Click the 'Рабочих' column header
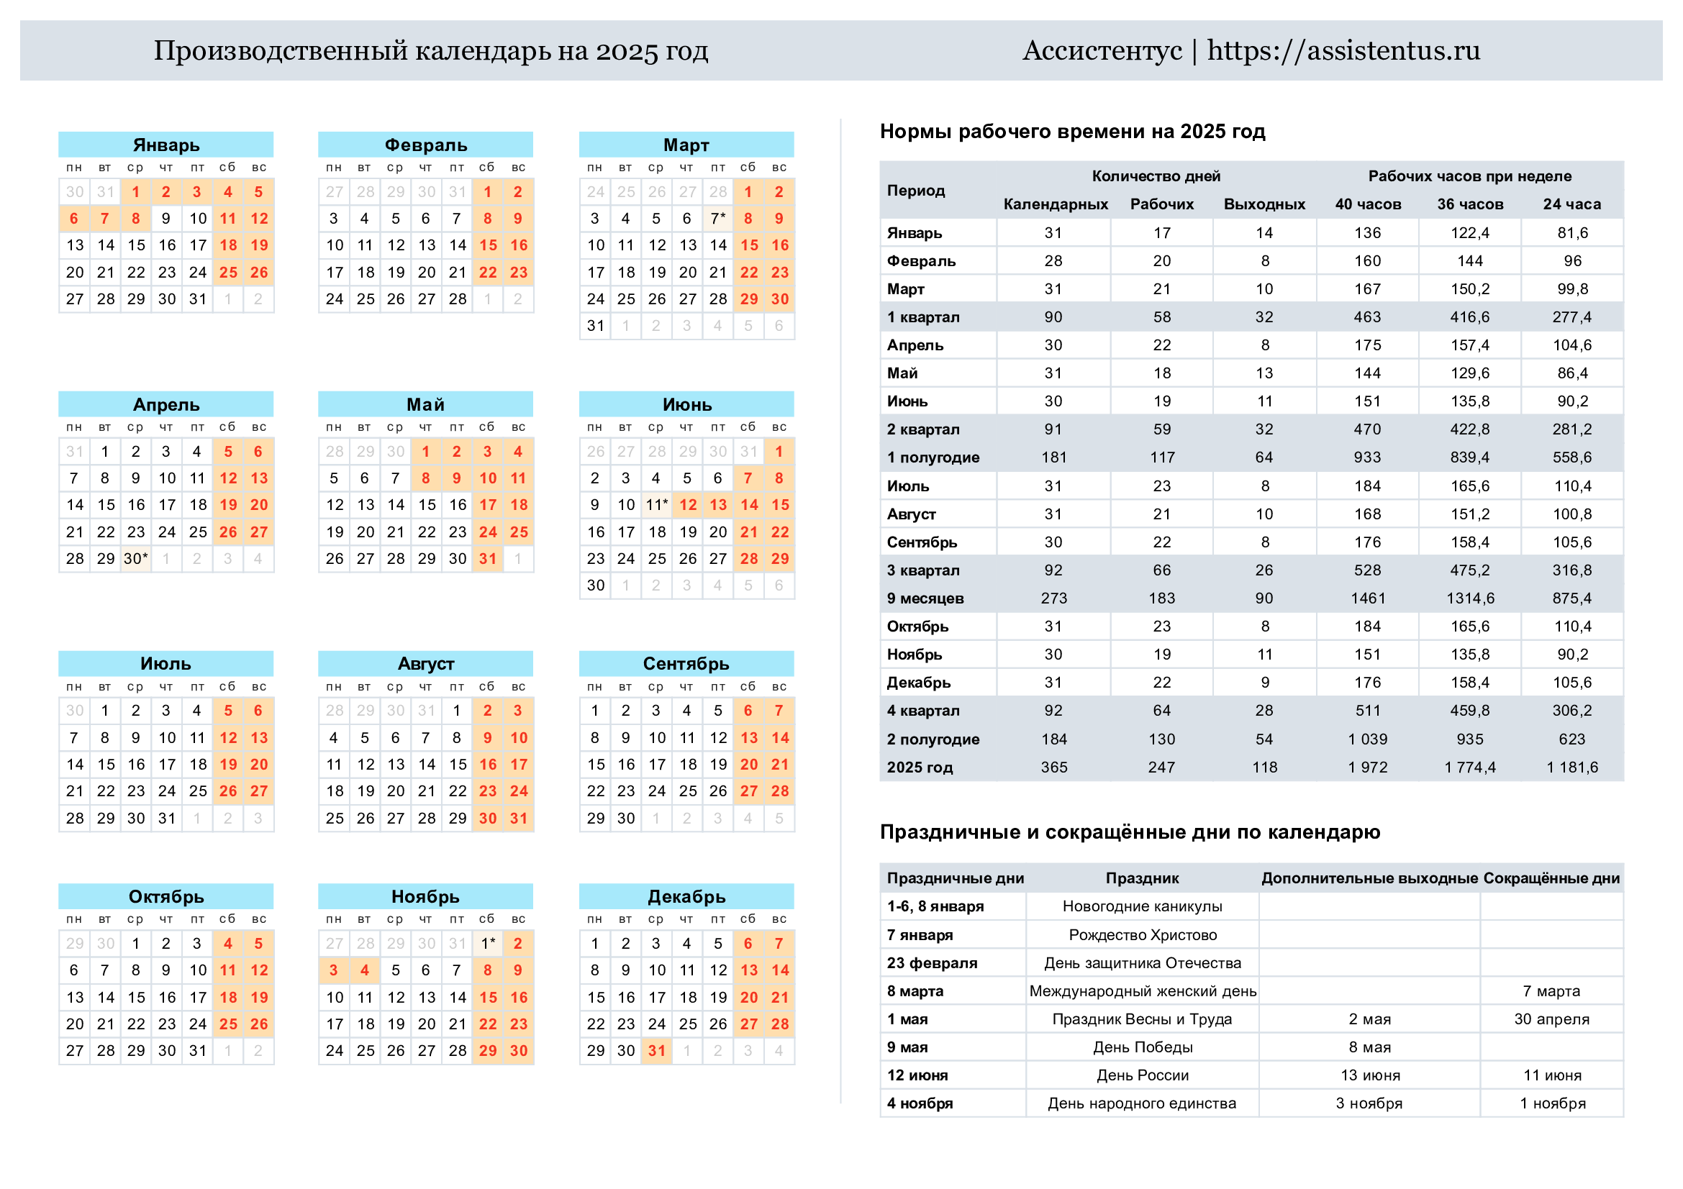Screen dimensions: 1683x1189 click(1161, 204)
